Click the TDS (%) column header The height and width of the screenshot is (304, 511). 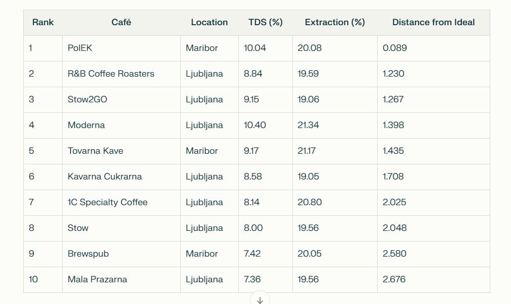click(265, 22)
